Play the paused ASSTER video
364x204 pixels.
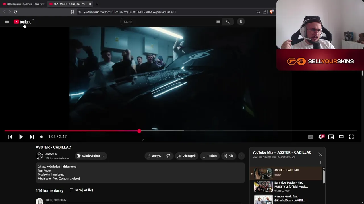(x=21, y=137)
